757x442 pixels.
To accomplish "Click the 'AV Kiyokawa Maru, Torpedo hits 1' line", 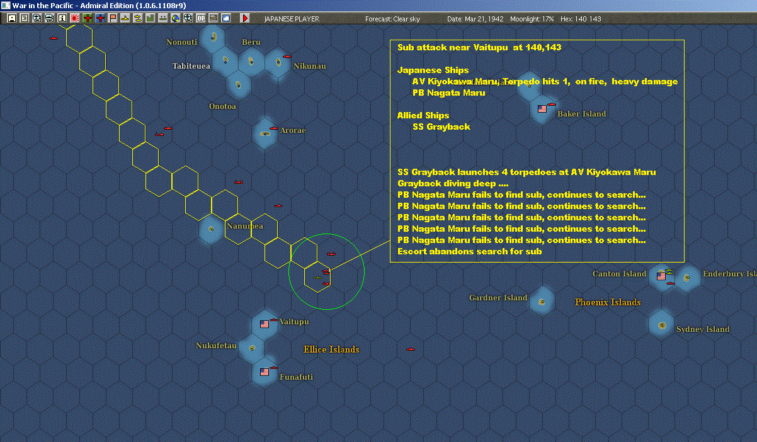I will pyautogui.click(x=545, y=81).
